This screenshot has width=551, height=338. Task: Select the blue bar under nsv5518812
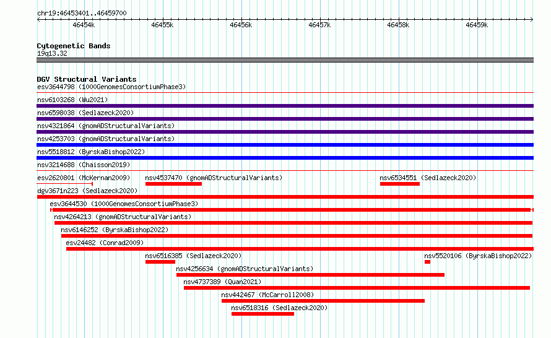[285, 158]
